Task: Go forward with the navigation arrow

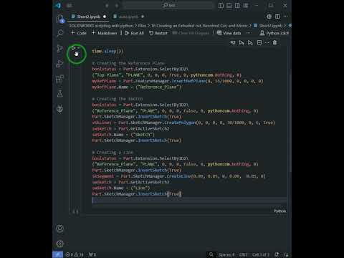Action: coord(117,5)
